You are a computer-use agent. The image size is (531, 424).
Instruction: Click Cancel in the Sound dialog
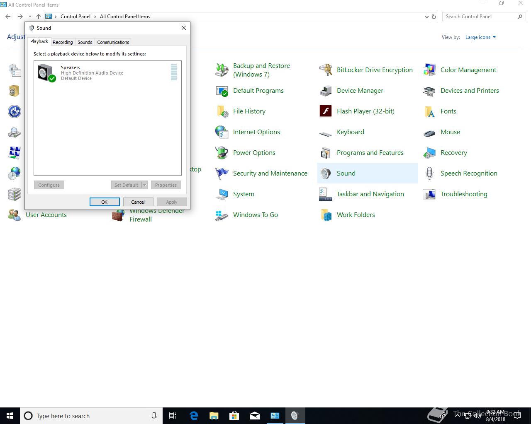[x=138, y=202]
